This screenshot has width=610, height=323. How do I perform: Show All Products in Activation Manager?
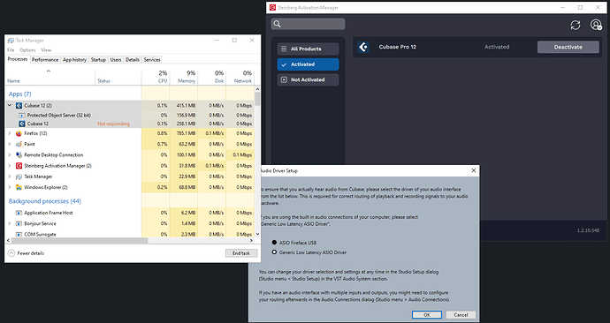[309, 49]
